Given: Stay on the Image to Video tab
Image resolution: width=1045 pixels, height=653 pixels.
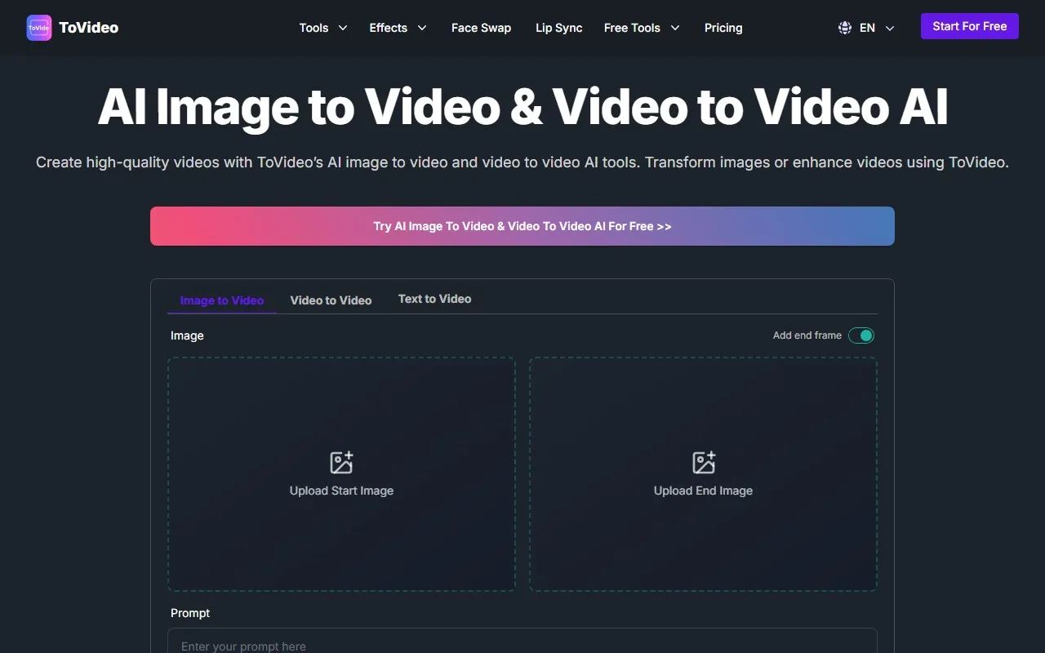Looking at the screenshot, I should click(221, 300).
